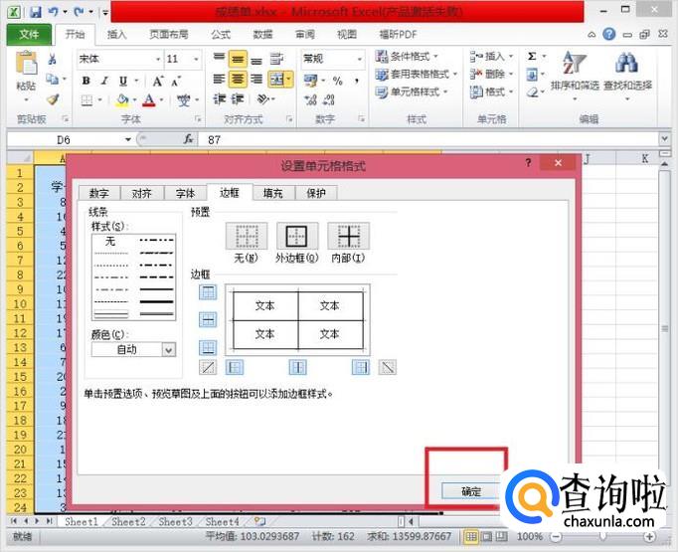Screen dimensions: 678x552
Task: Toggle the horizontal middle border button
Action: click(x=208, y=320)
